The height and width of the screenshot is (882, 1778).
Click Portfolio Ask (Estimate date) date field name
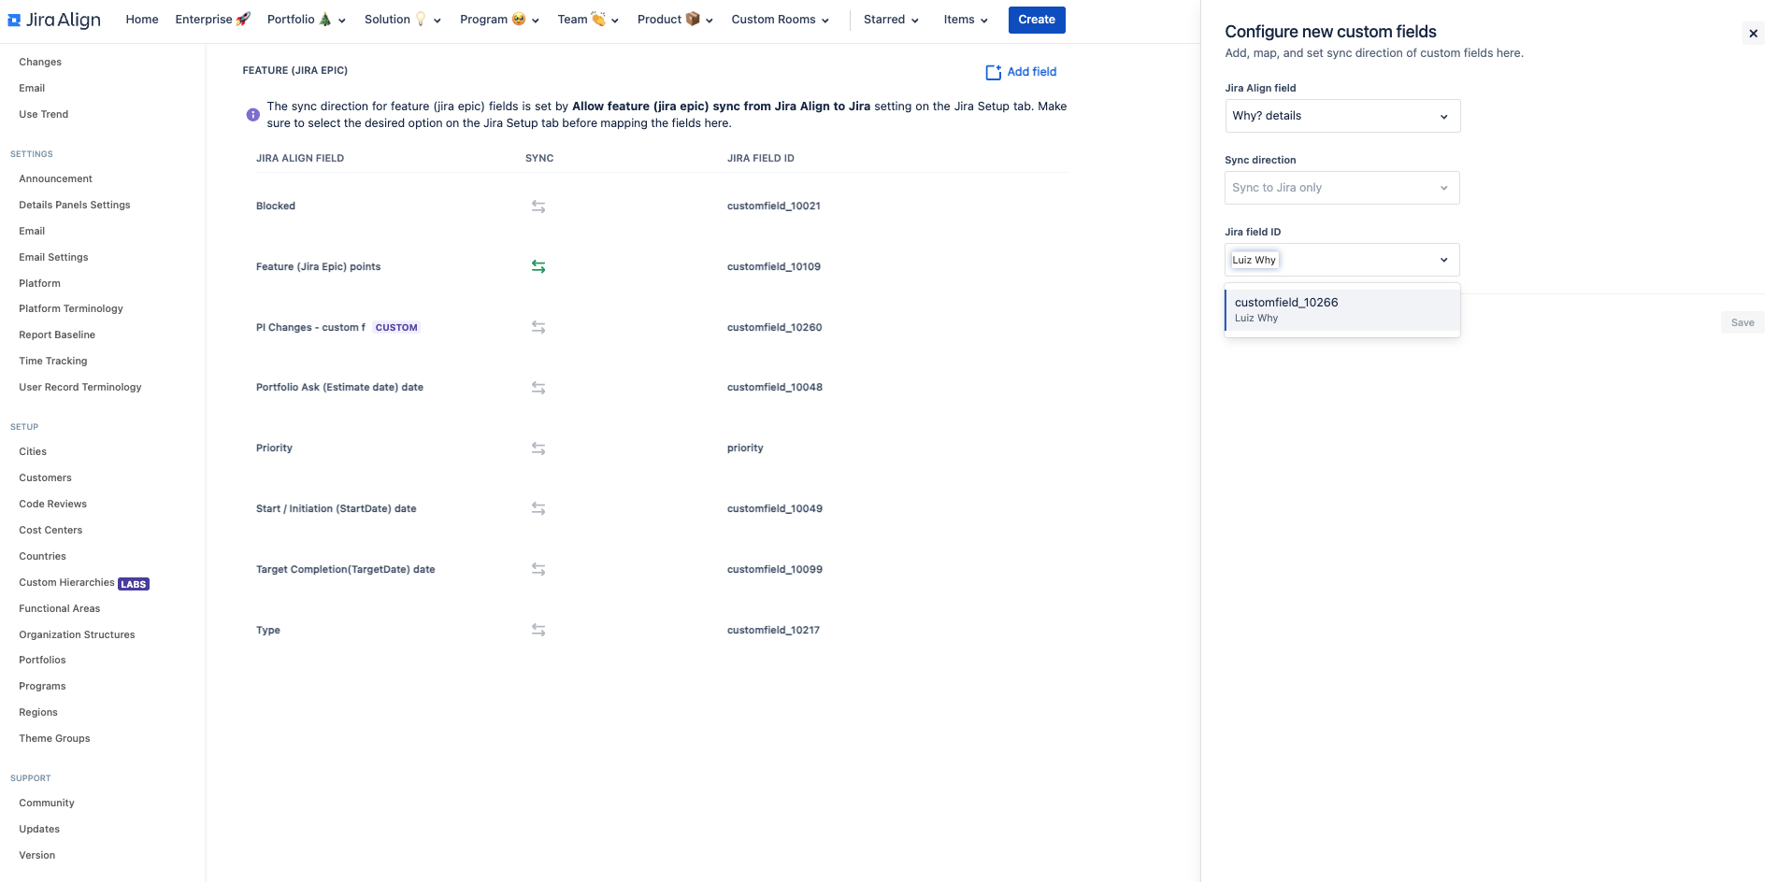(x=339, y=388)
